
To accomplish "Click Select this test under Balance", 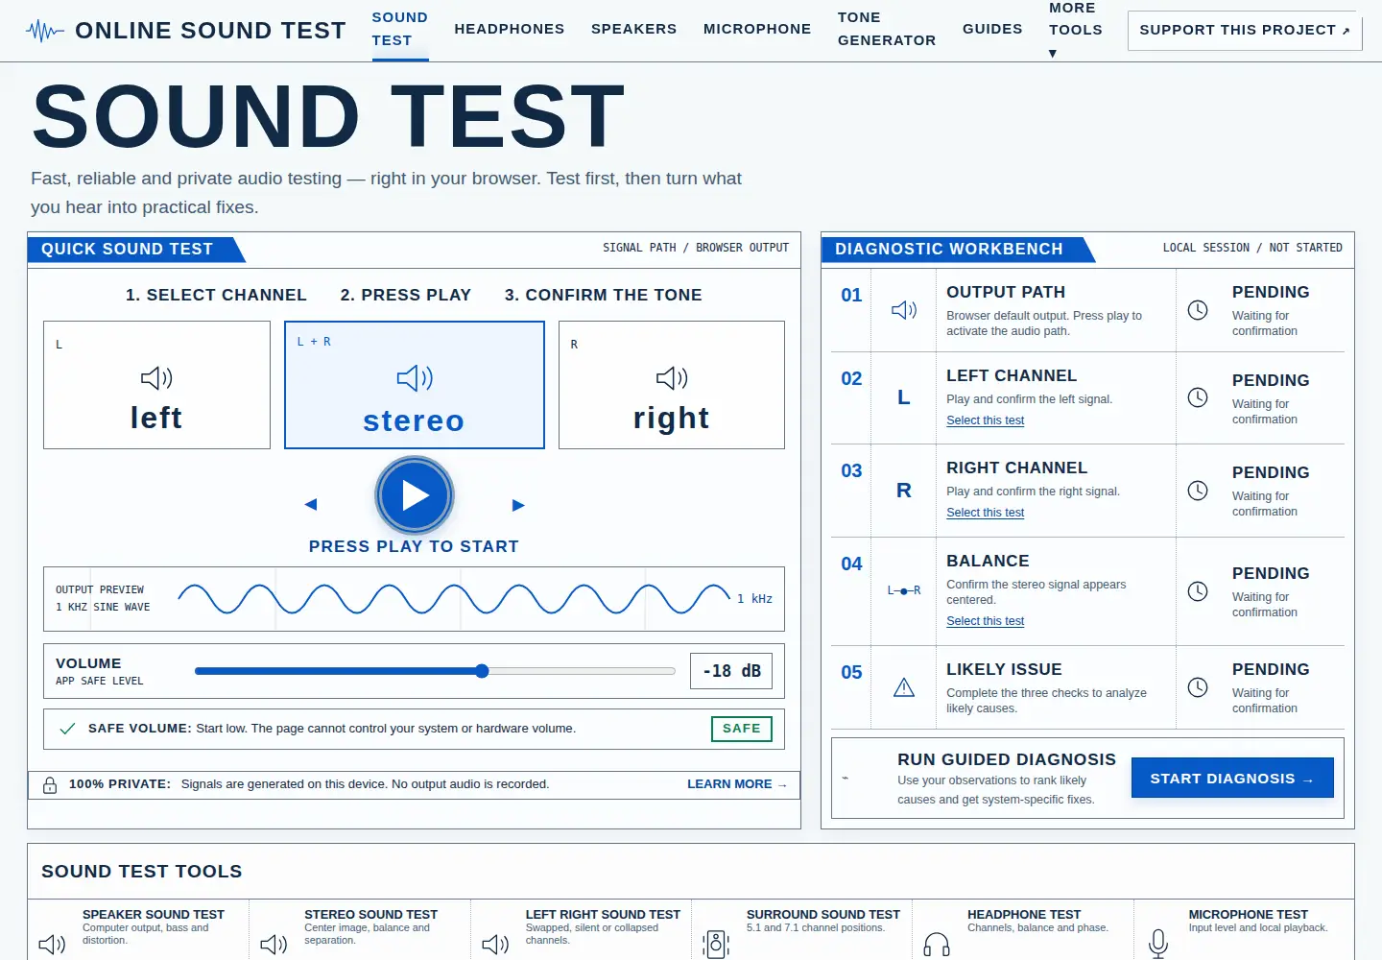I will tap(985, 621).
